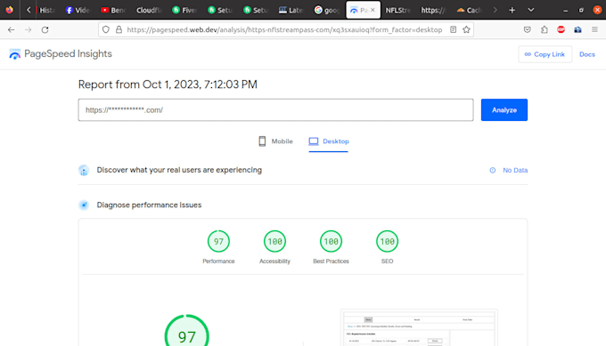Close the PageSpeed Insights tab
The height and width of the screenshot is (346, 606).
tap(373, 10)
